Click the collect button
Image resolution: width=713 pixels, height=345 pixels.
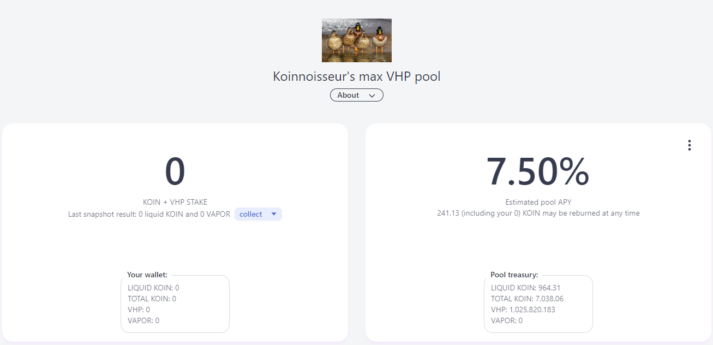[251, 214]
